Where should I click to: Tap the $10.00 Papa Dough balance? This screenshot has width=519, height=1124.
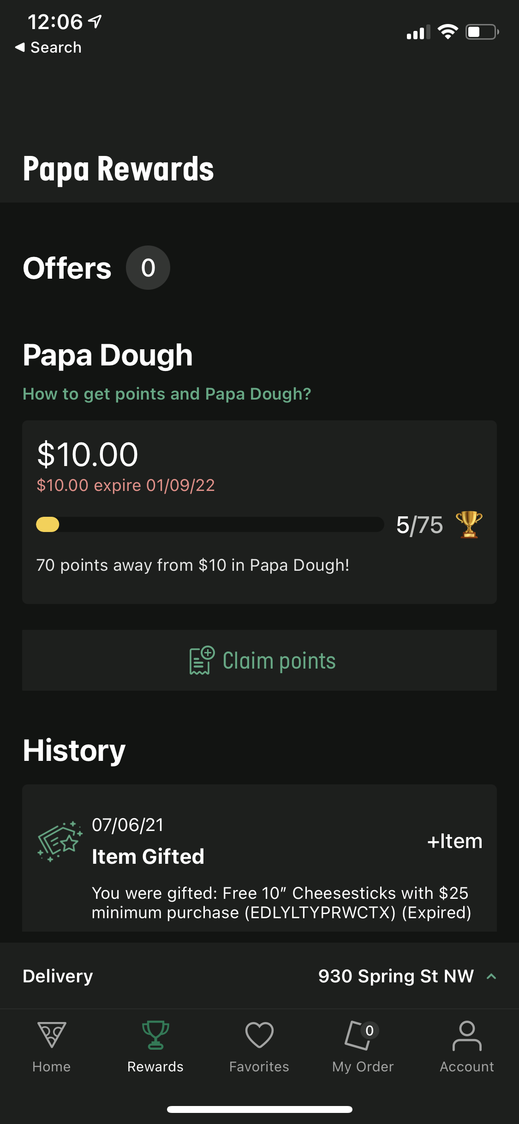(x=88, y=454)
